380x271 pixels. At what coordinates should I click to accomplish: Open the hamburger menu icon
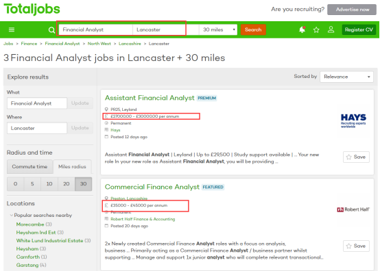(12, 29)
